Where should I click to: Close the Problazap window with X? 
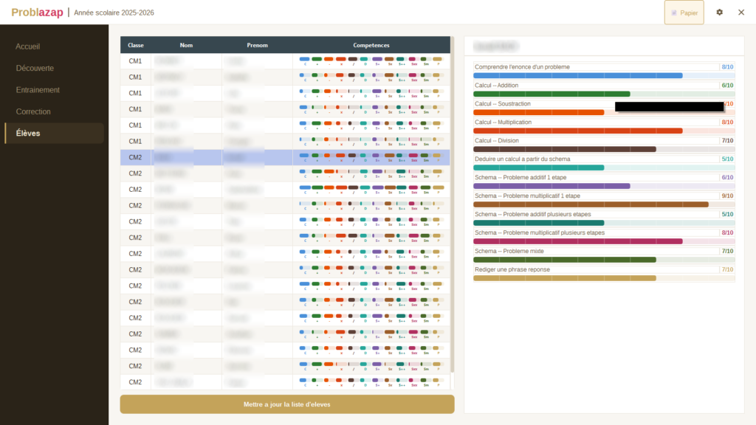pyautogui.click(x=741, y=13)
